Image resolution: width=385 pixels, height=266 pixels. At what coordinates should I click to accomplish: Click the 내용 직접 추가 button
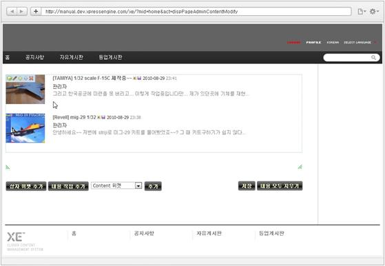(68, 186)
